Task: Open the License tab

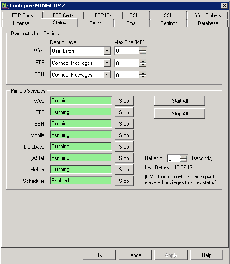Action: (21, 23)
